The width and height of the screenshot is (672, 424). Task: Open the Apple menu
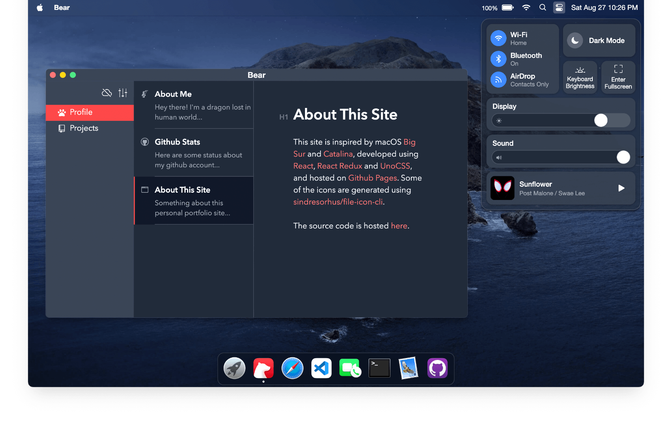40,8
